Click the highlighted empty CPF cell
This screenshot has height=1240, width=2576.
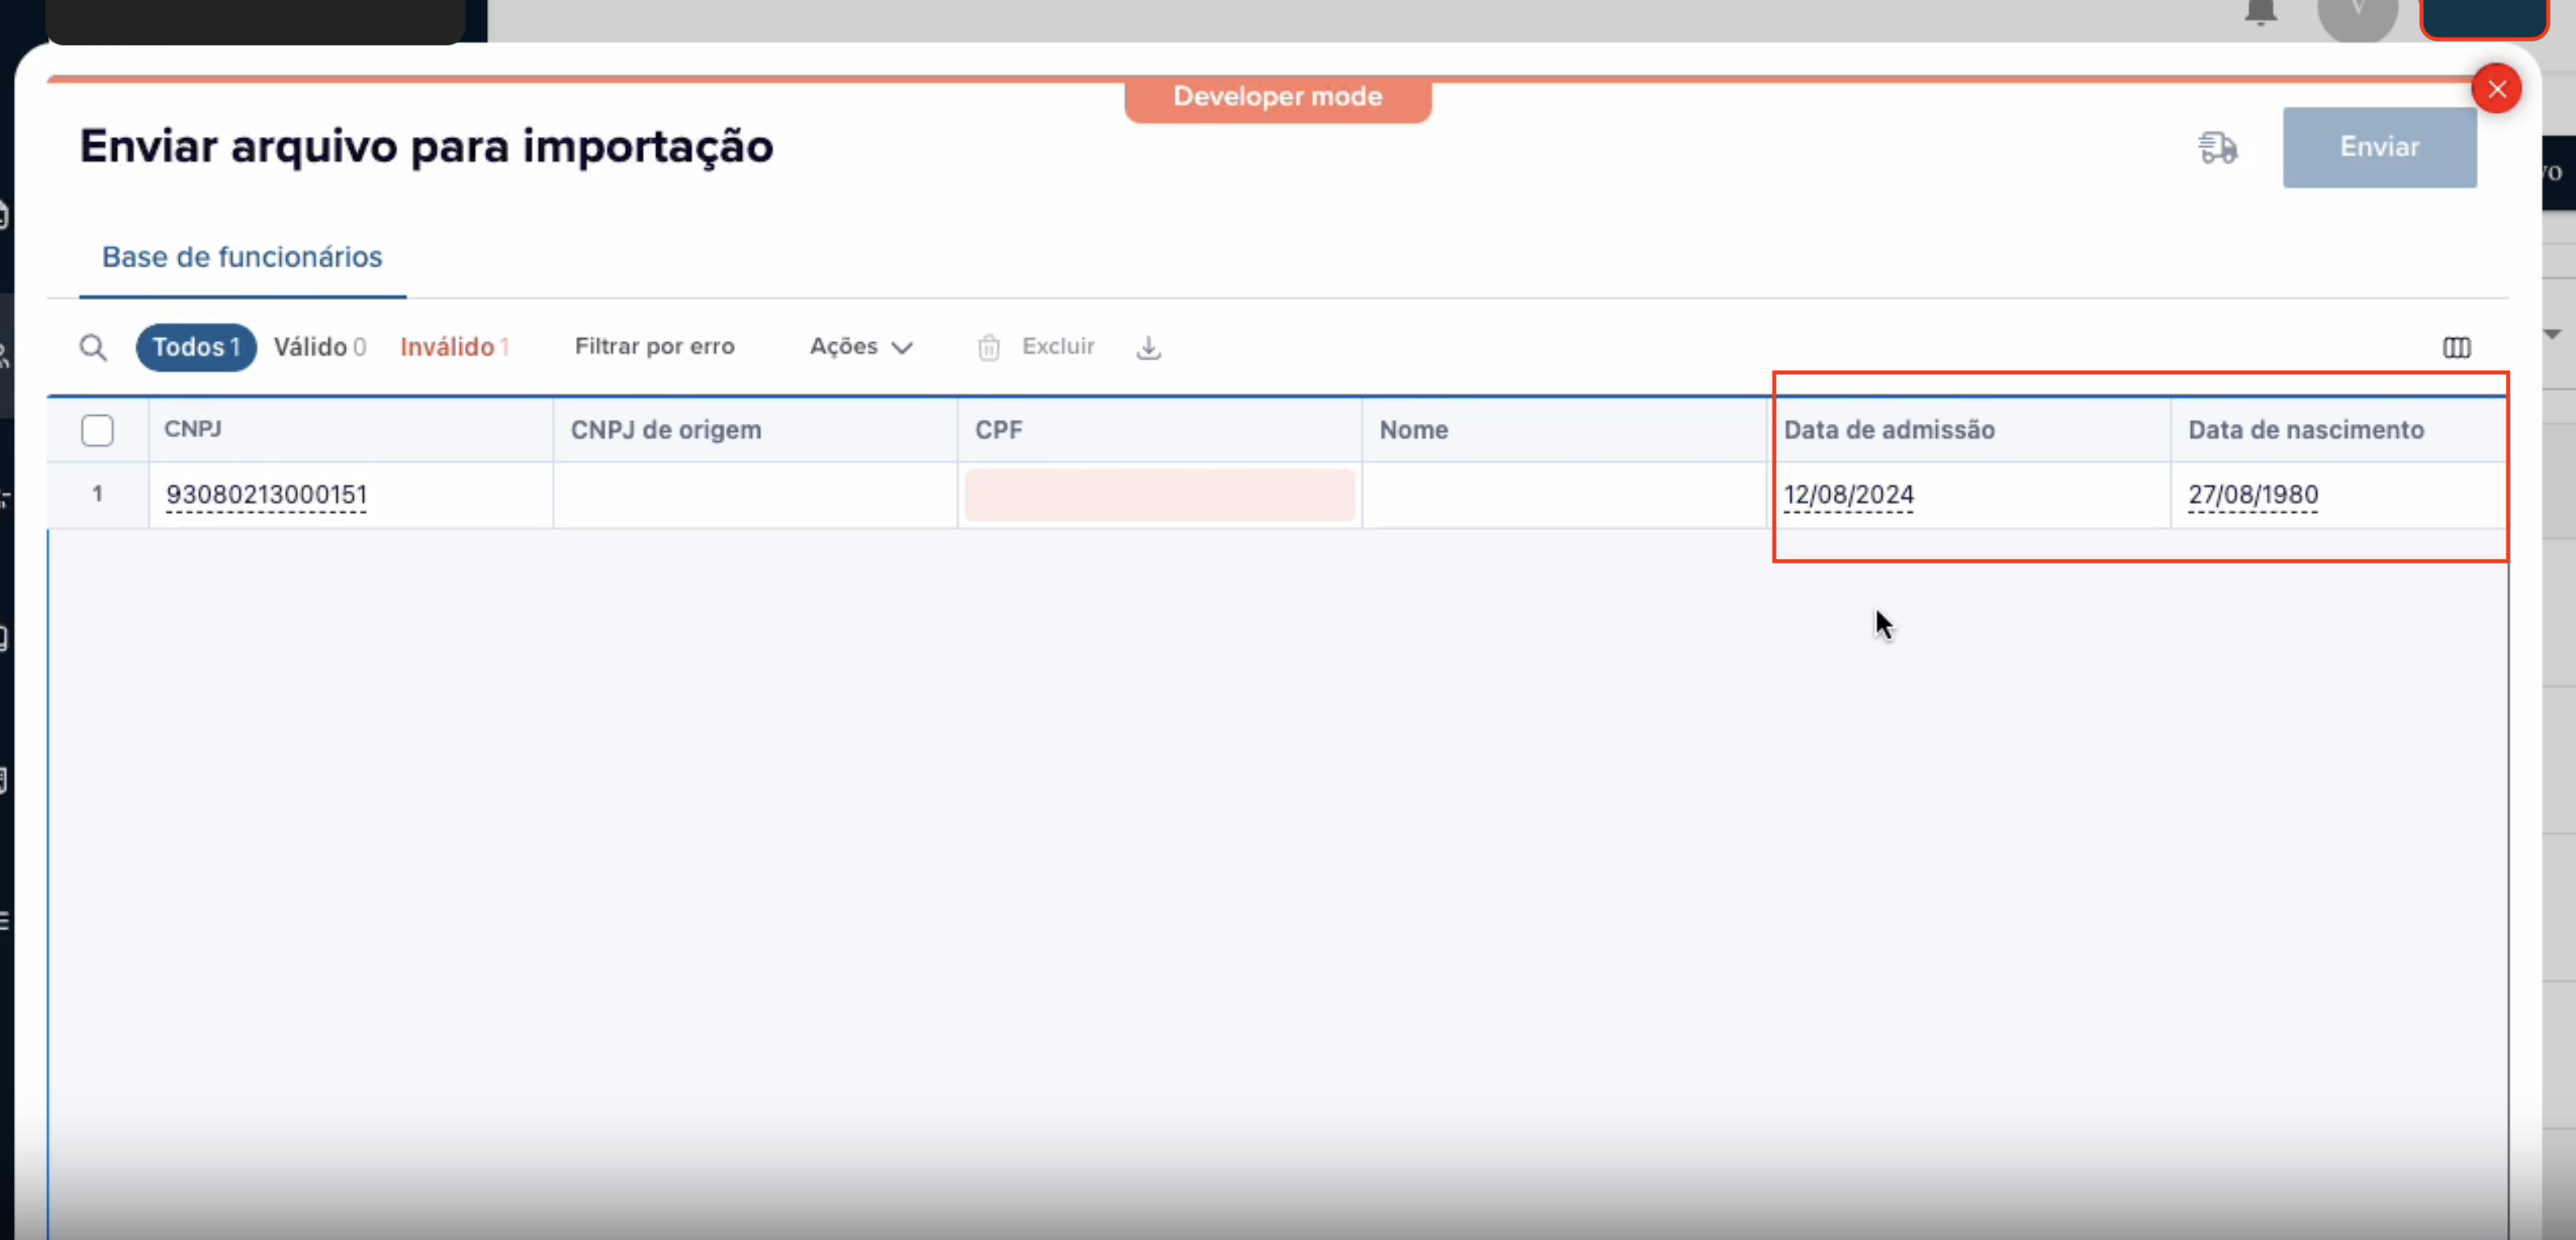click(x=1158, y=496)
